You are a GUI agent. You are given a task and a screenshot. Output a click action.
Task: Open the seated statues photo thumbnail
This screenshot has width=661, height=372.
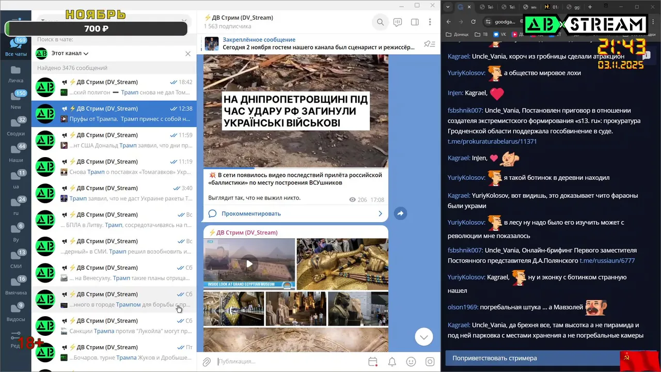click(296, 308)
